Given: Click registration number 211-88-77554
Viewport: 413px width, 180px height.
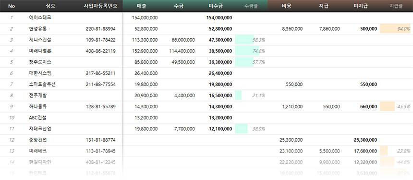Looking at the screenshot, I should click(101, 84).
